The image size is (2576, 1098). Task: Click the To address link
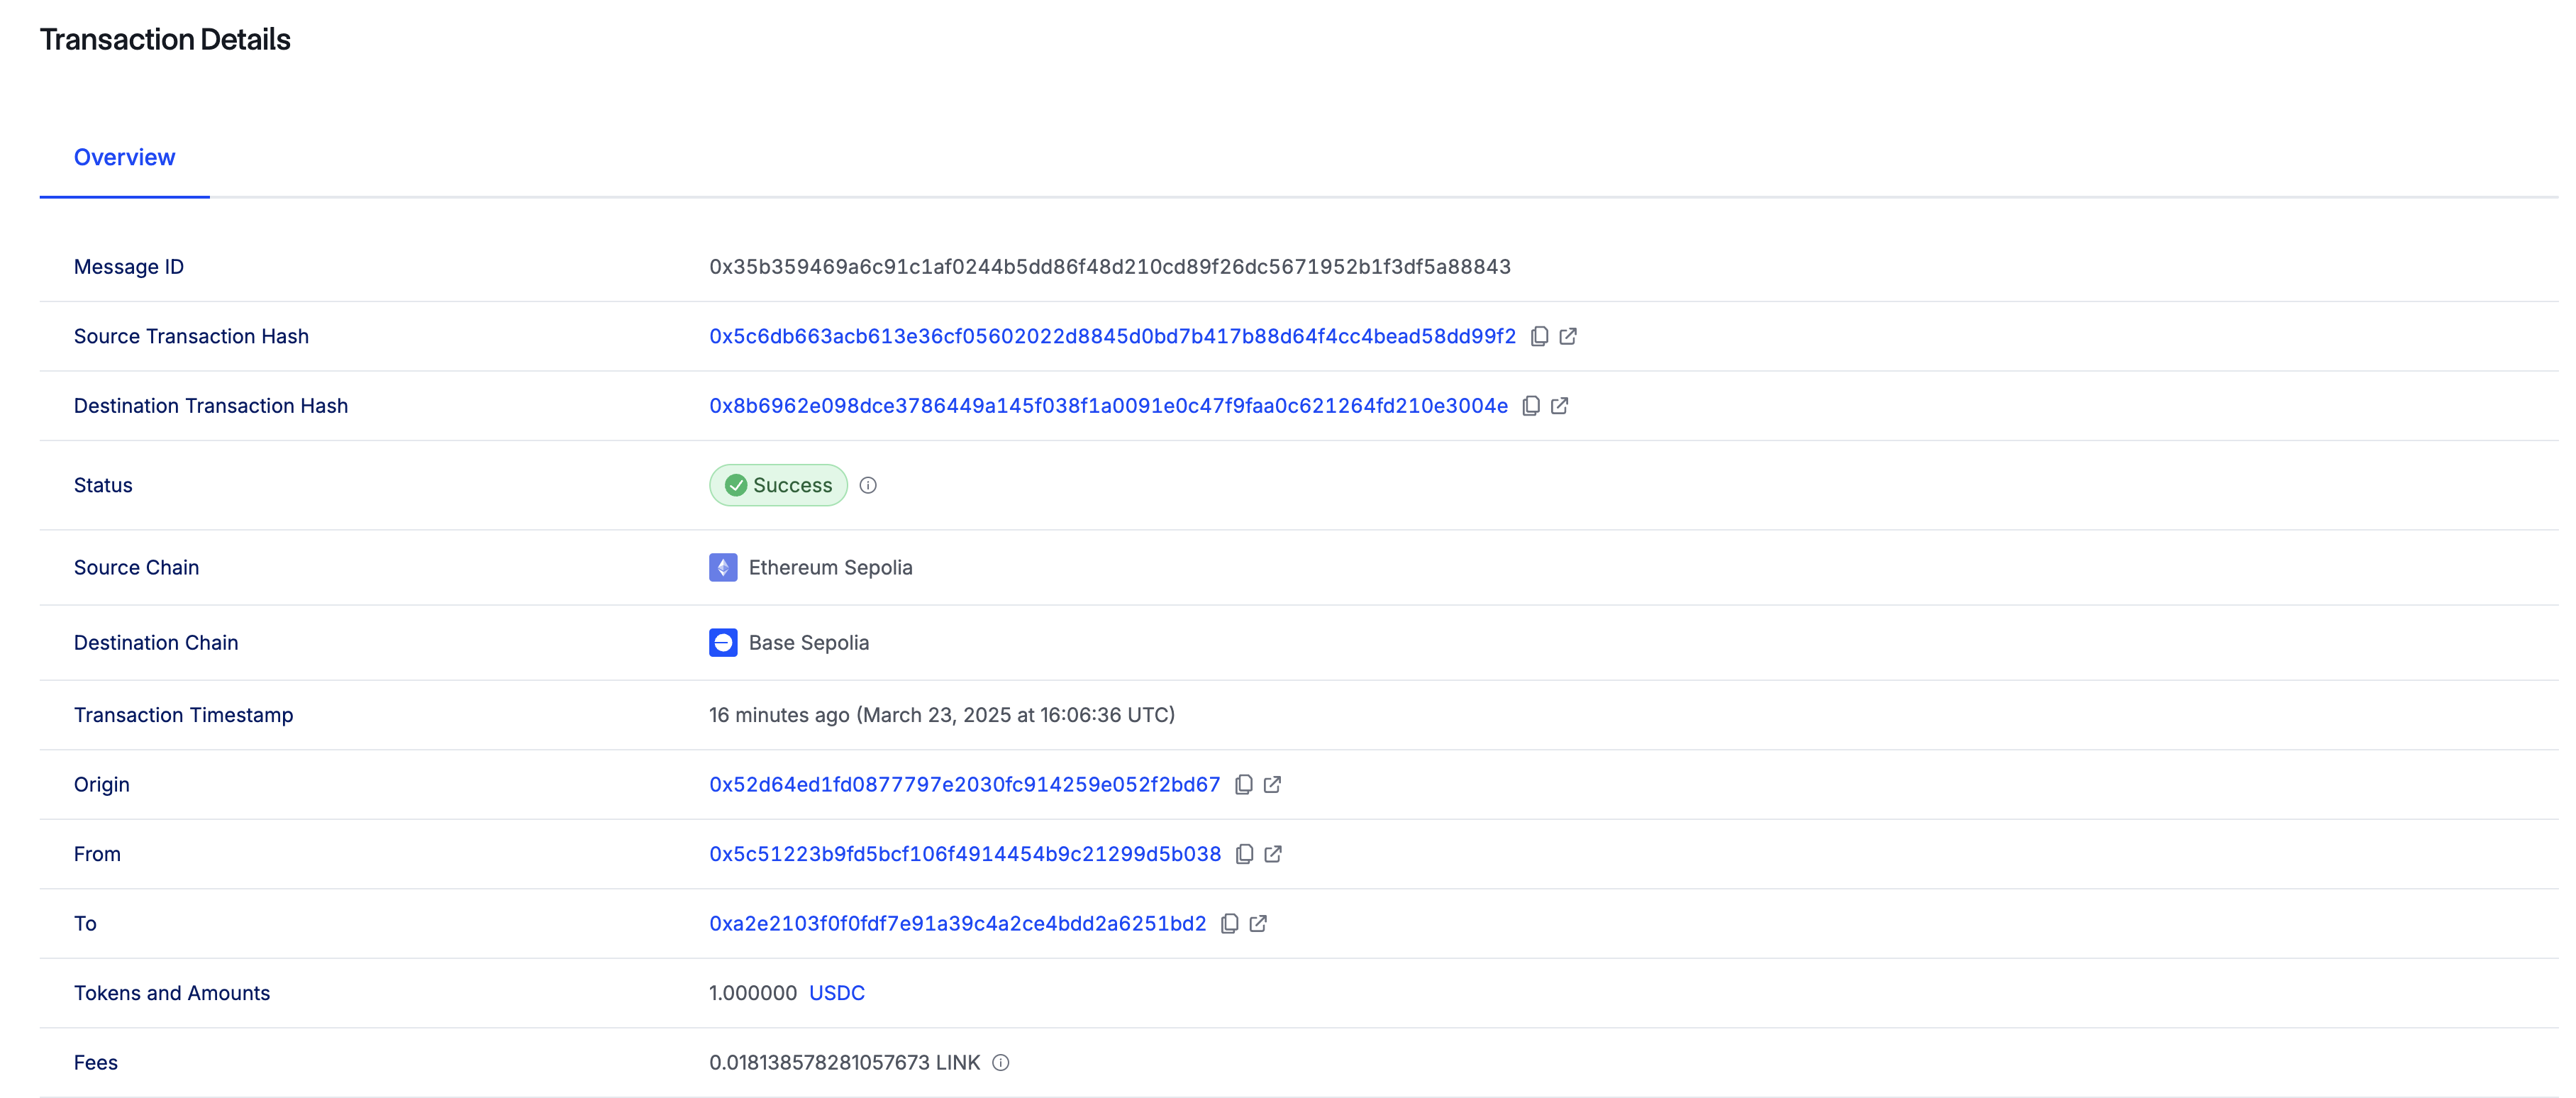[957, 924]
